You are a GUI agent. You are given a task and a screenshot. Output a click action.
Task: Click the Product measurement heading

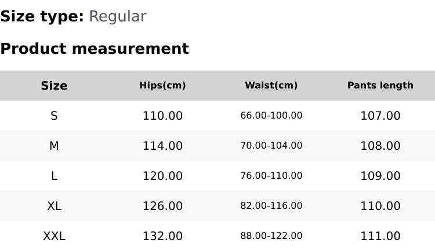pos(95,49)
